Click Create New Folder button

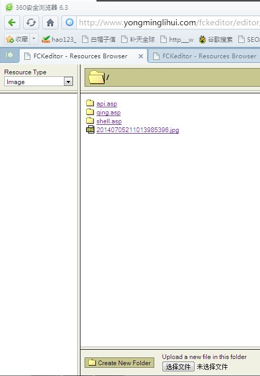(120, 363)
